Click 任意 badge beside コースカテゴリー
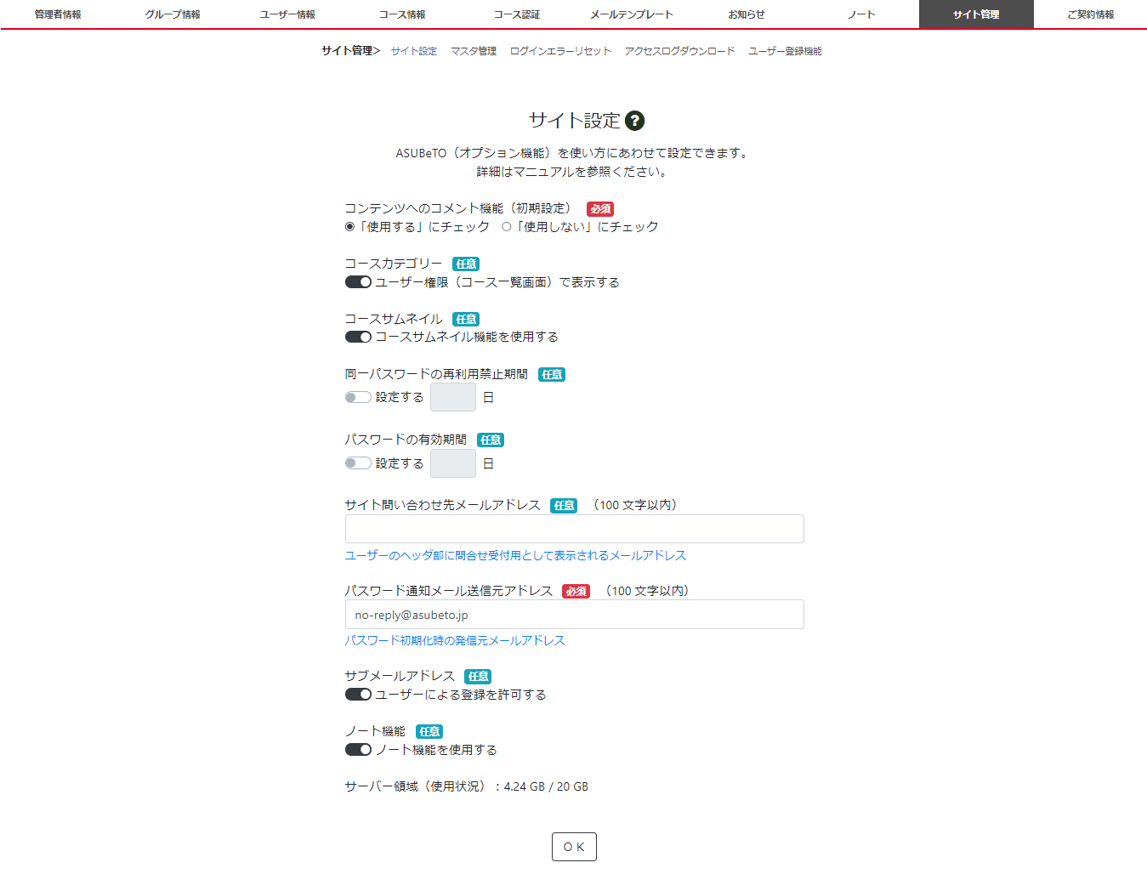 coord(466,264)
